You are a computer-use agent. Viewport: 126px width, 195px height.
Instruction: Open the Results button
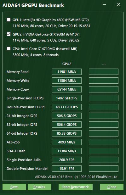coord(39,187)
